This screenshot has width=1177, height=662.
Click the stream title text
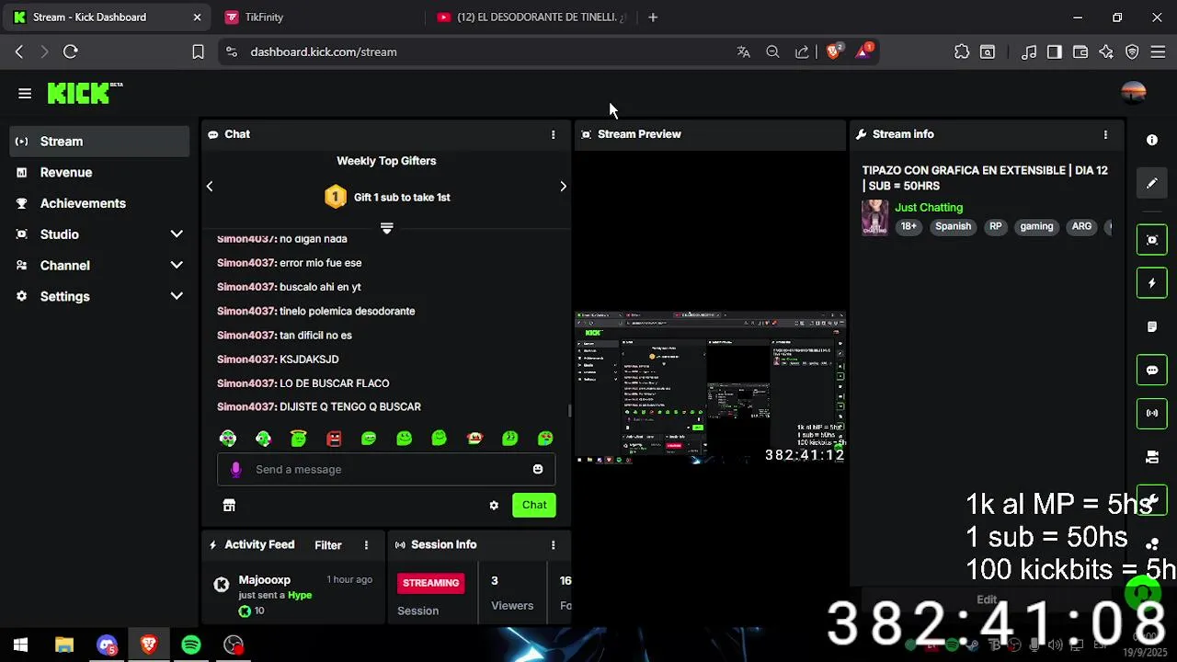985,178
